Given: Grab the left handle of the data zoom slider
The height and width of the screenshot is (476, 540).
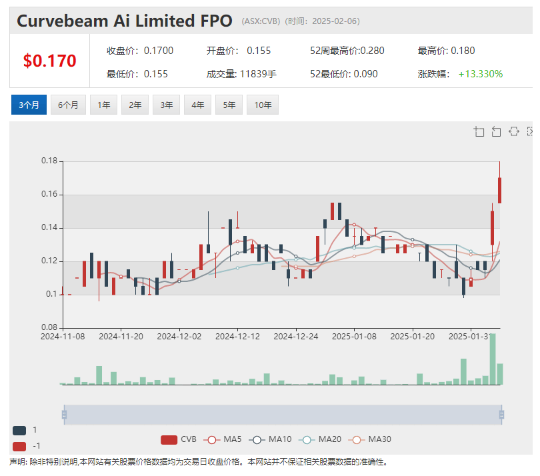Looking at the screenshot, I should 64,415.
